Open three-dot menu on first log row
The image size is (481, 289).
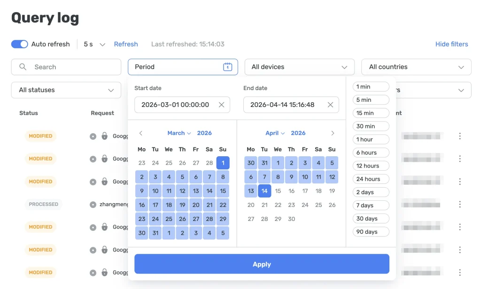click(x=460, y=136)
